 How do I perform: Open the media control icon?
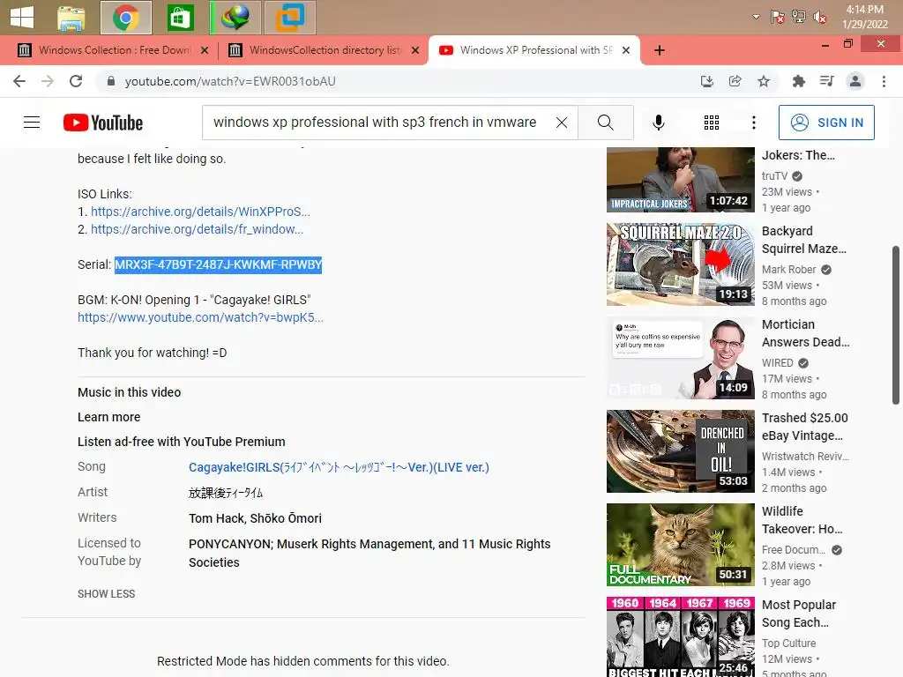[x=826, y=81]
